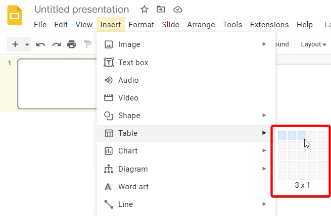
Task: Click the Google Slides home logo
Action: click(15, 16)
